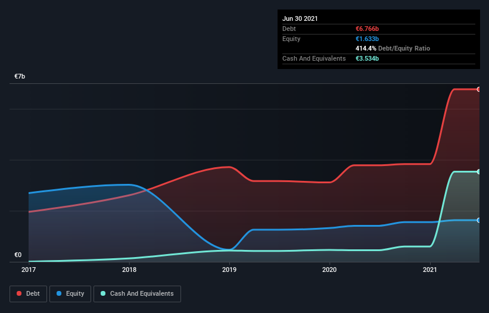The image size is (489, 313).
Task: Click the teal Cash endpoint marker
Action: tap(479, 171)
